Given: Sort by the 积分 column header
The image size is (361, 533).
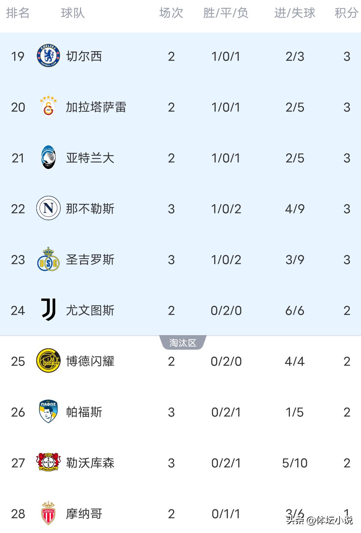Looking at the screenshot, I should click(x=346, y=13).
